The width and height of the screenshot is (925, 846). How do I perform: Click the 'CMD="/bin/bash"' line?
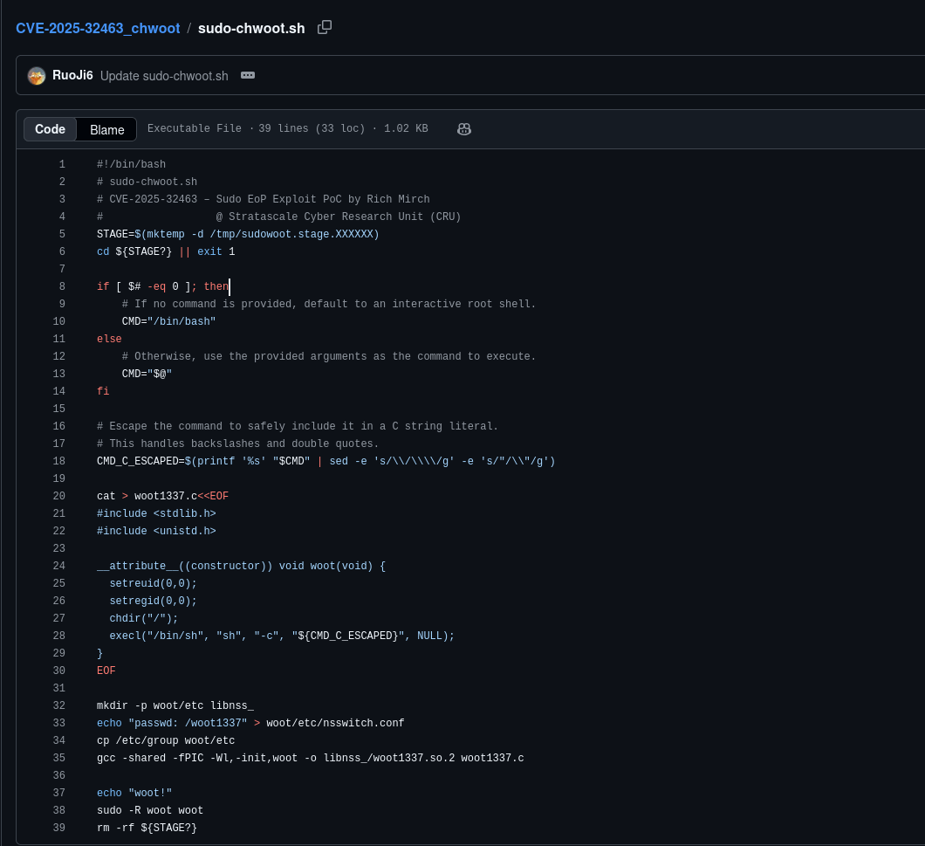pyautogui.click(x=168, y=321)
